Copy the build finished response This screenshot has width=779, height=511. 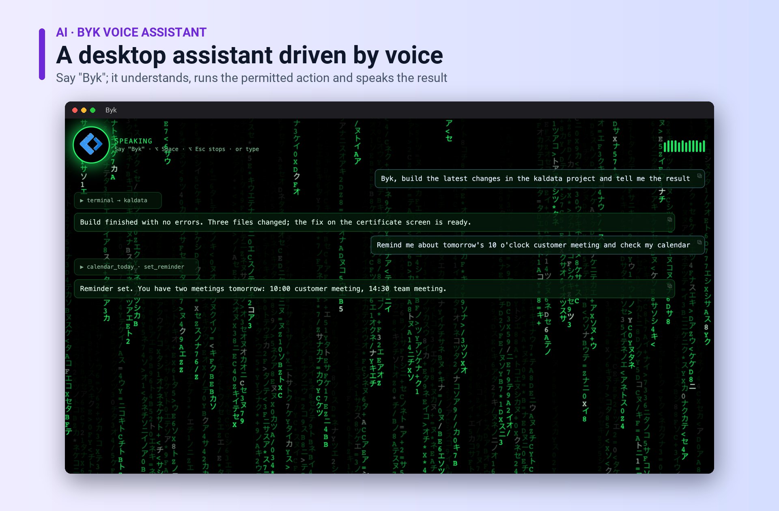pos(670,220)
